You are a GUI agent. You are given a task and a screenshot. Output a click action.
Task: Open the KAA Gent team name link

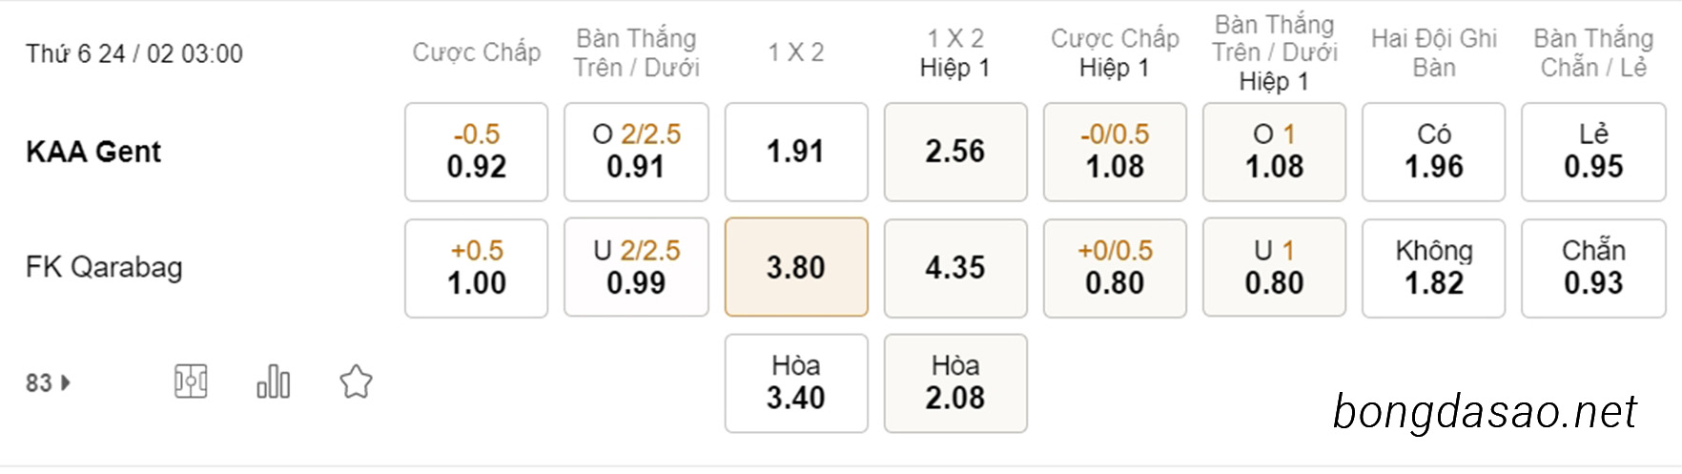click(x=93, y=152)
